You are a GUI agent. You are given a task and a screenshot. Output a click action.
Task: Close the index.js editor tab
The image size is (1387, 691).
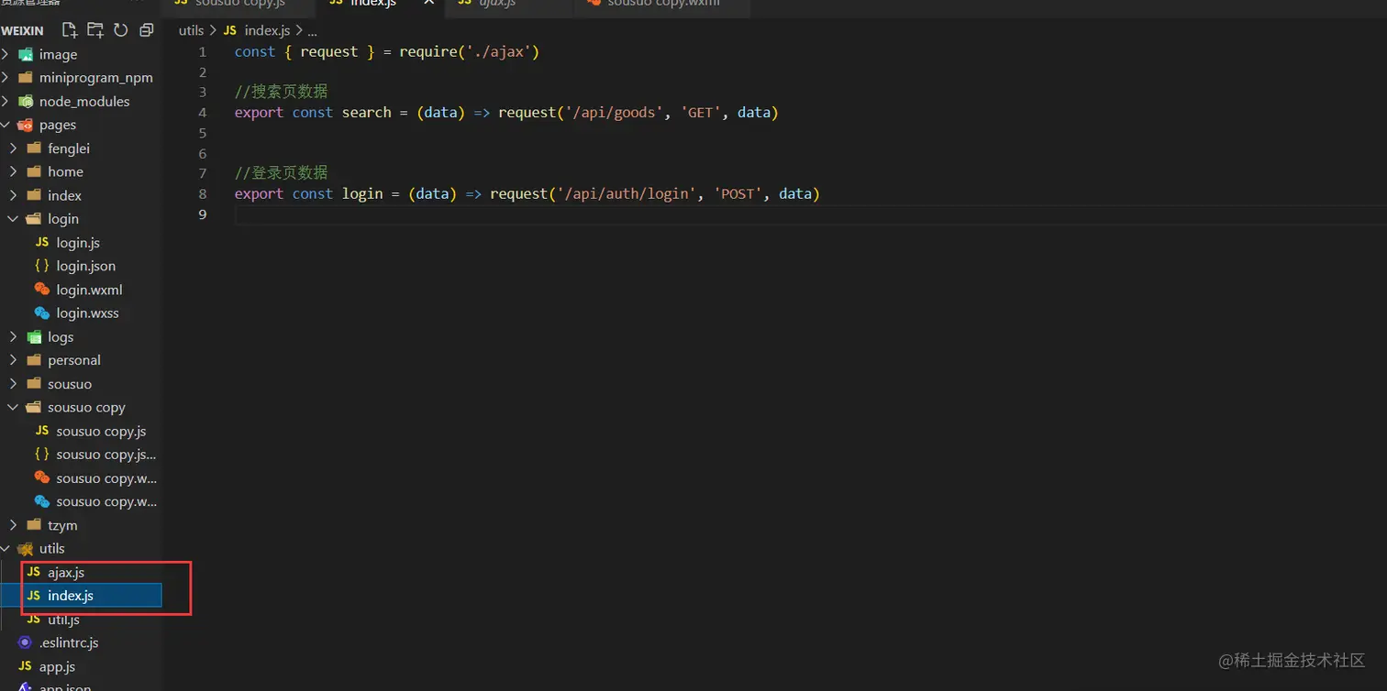(x=428, y=4)
